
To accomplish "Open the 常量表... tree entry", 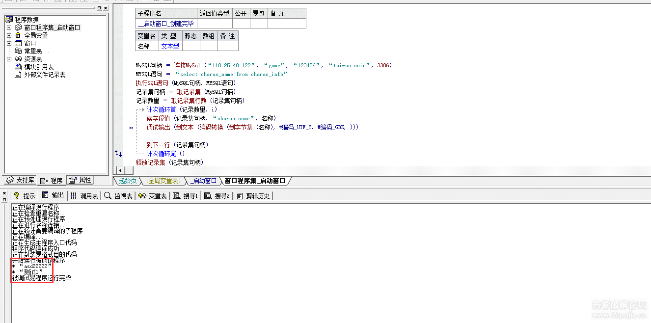I will click(37, 51).
